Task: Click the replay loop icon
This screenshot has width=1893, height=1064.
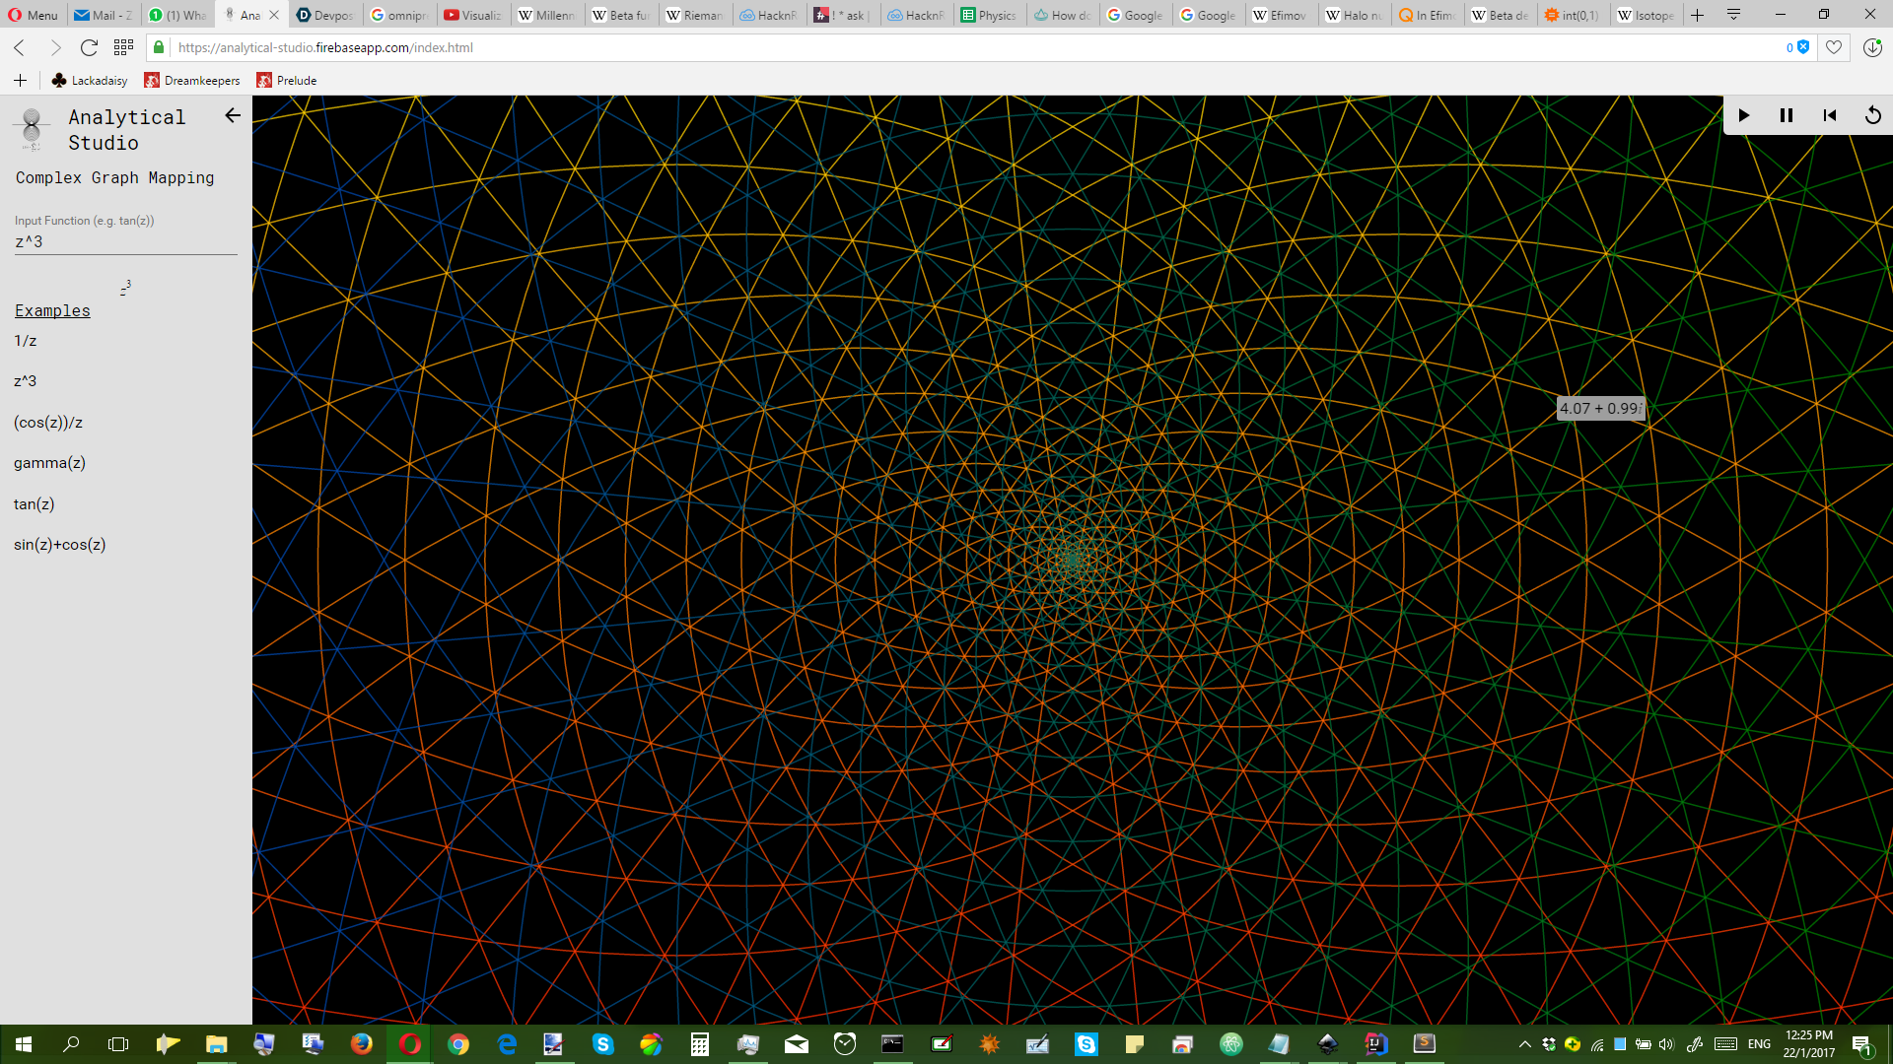Action: (1872, 115)
